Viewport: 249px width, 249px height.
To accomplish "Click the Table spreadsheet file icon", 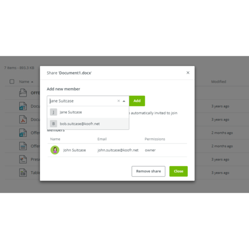I will pyautogui.click(x=23, y=173).
